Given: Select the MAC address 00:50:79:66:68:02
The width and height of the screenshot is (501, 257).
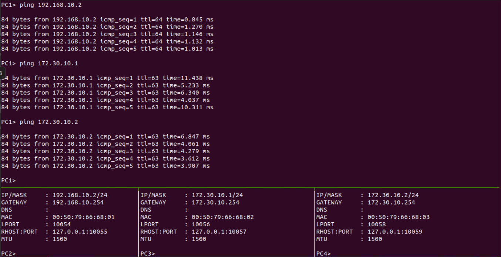Looking at the screenshot, I should point(223,217).
